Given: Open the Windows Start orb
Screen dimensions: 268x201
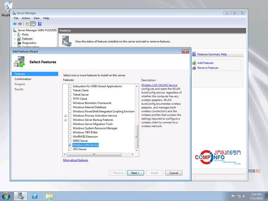Looking at the screenshot, I should coord(6,197).
